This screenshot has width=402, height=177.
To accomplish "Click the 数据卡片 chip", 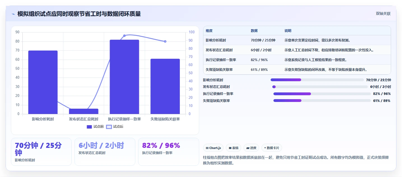I will (x=272, y=148).
